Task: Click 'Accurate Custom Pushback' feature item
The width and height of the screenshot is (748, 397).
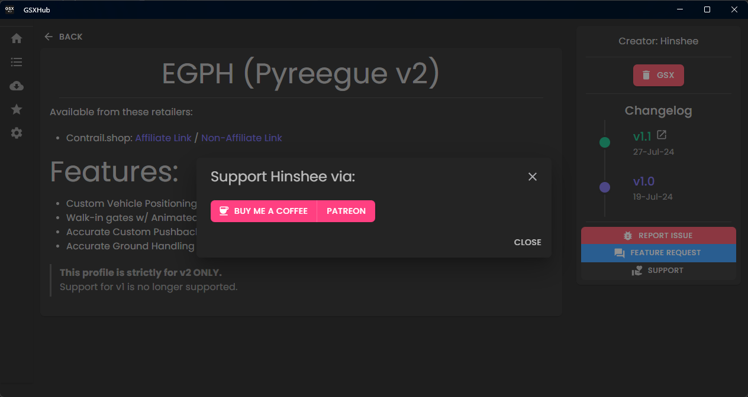Action: (131, 232)
